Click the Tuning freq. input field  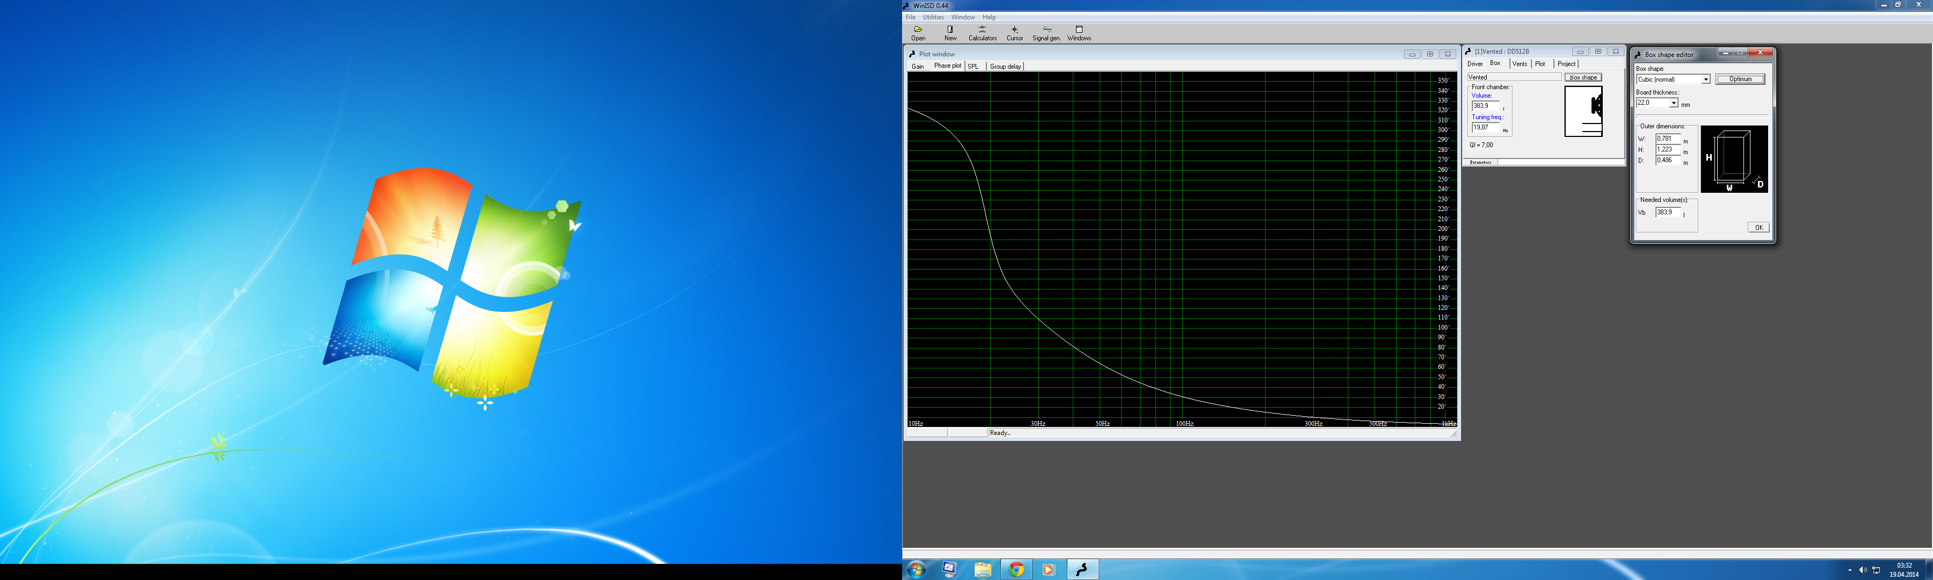[x=1485, y=128]
